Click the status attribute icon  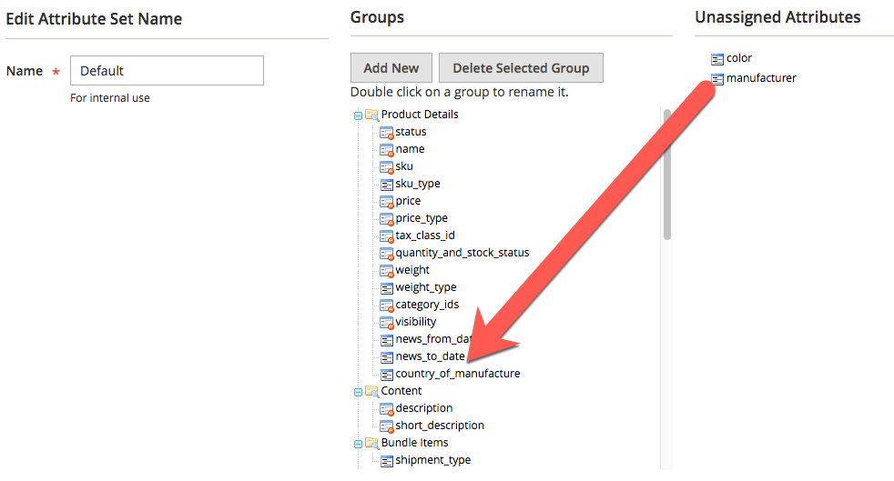[387, 133]
